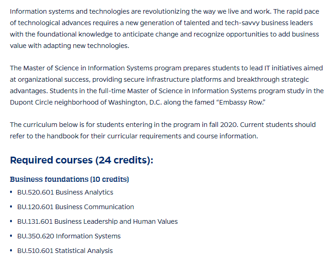Click bullet point before Statistical Analysis
Viewport: 336px width, 258px height.
tap(11, 250)
